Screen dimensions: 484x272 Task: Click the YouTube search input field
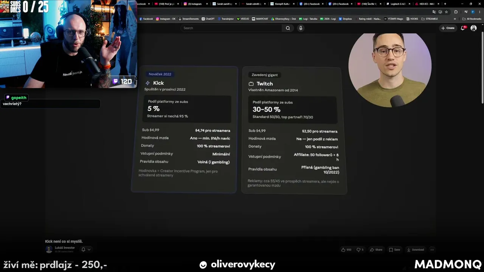231,28
